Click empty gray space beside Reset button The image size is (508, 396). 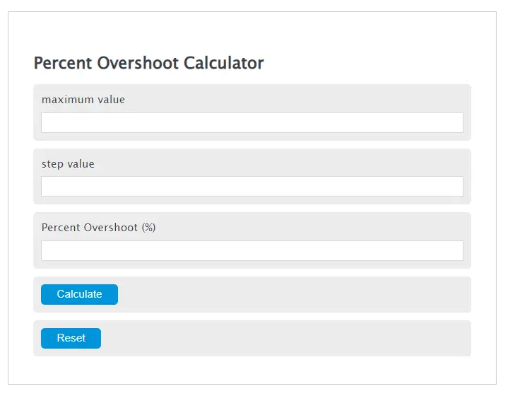pos(283,338)
